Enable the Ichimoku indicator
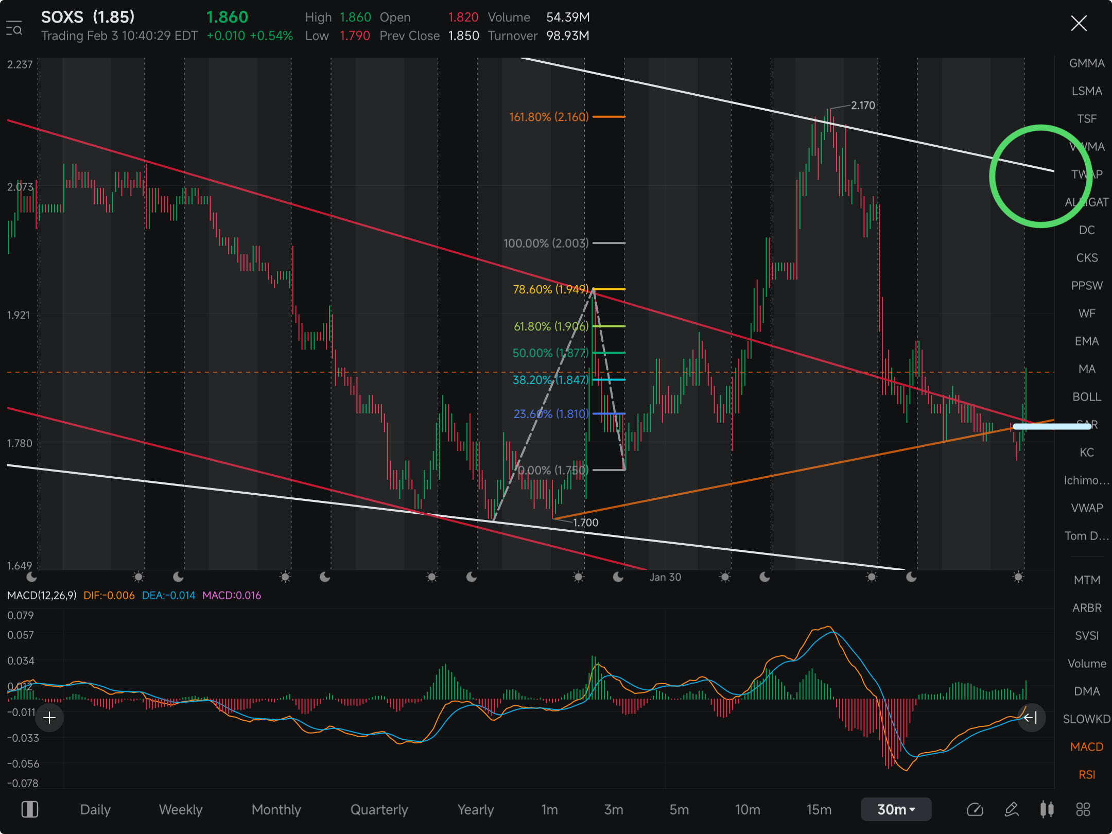Viewport: 1112px width, 834px height. tap(1087, 480)
